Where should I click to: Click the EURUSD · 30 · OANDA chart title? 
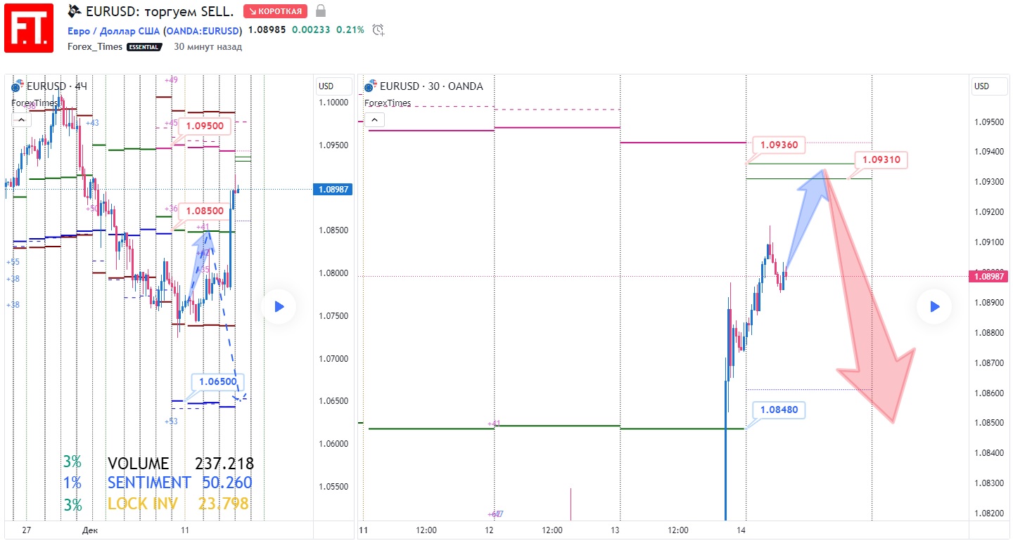(x=431, y=86)
